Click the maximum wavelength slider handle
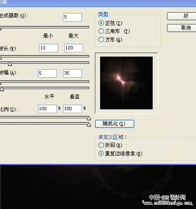This screenshot has width=196, height=209. [10, 64]
